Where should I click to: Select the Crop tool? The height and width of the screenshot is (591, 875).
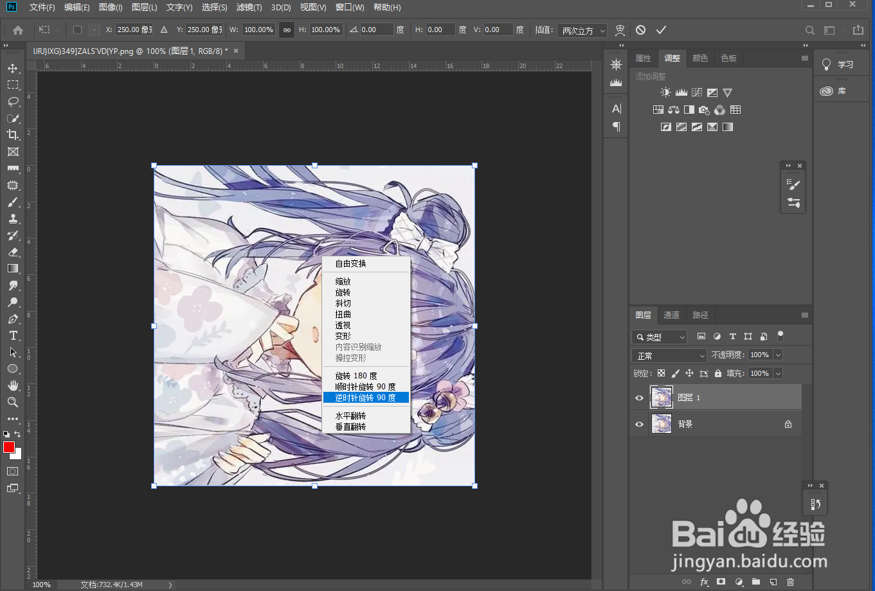[x=13, y=135]
